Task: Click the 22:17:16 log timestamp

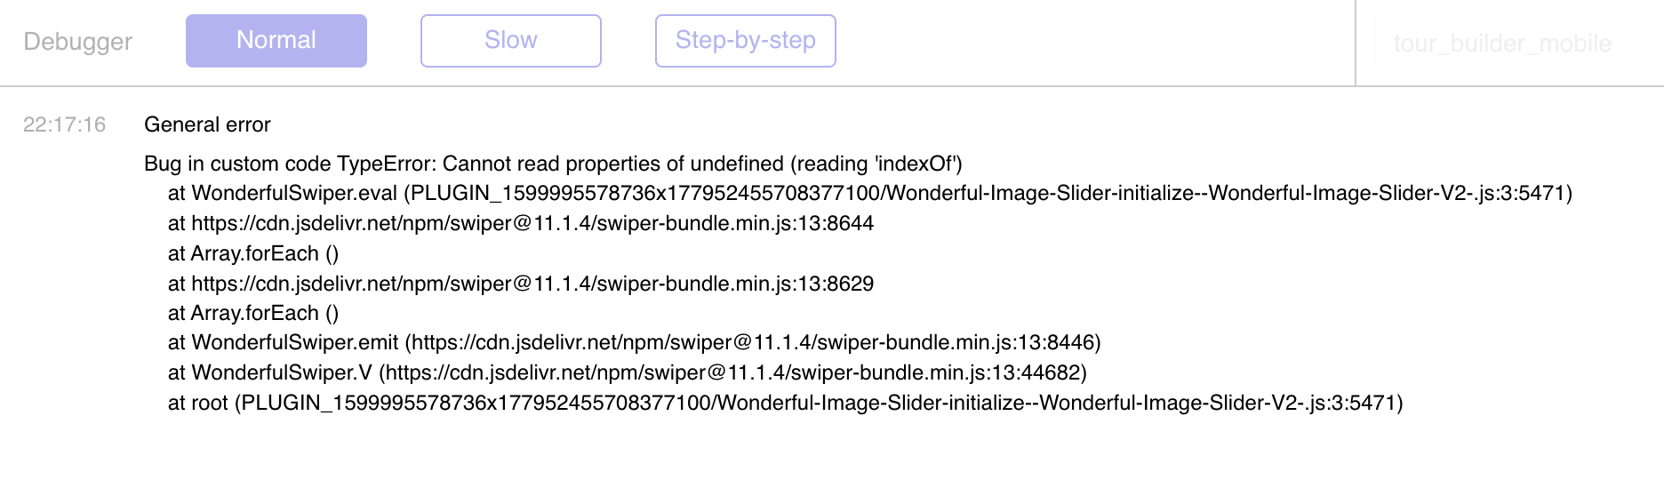Action: 65,124
